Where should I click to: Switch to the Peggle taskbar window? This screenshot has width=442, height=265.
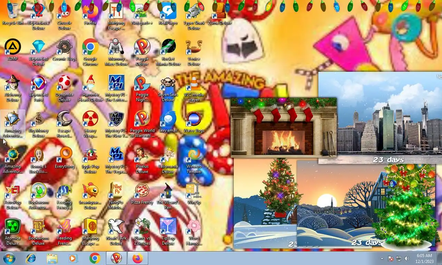click(x=116, y=258)
